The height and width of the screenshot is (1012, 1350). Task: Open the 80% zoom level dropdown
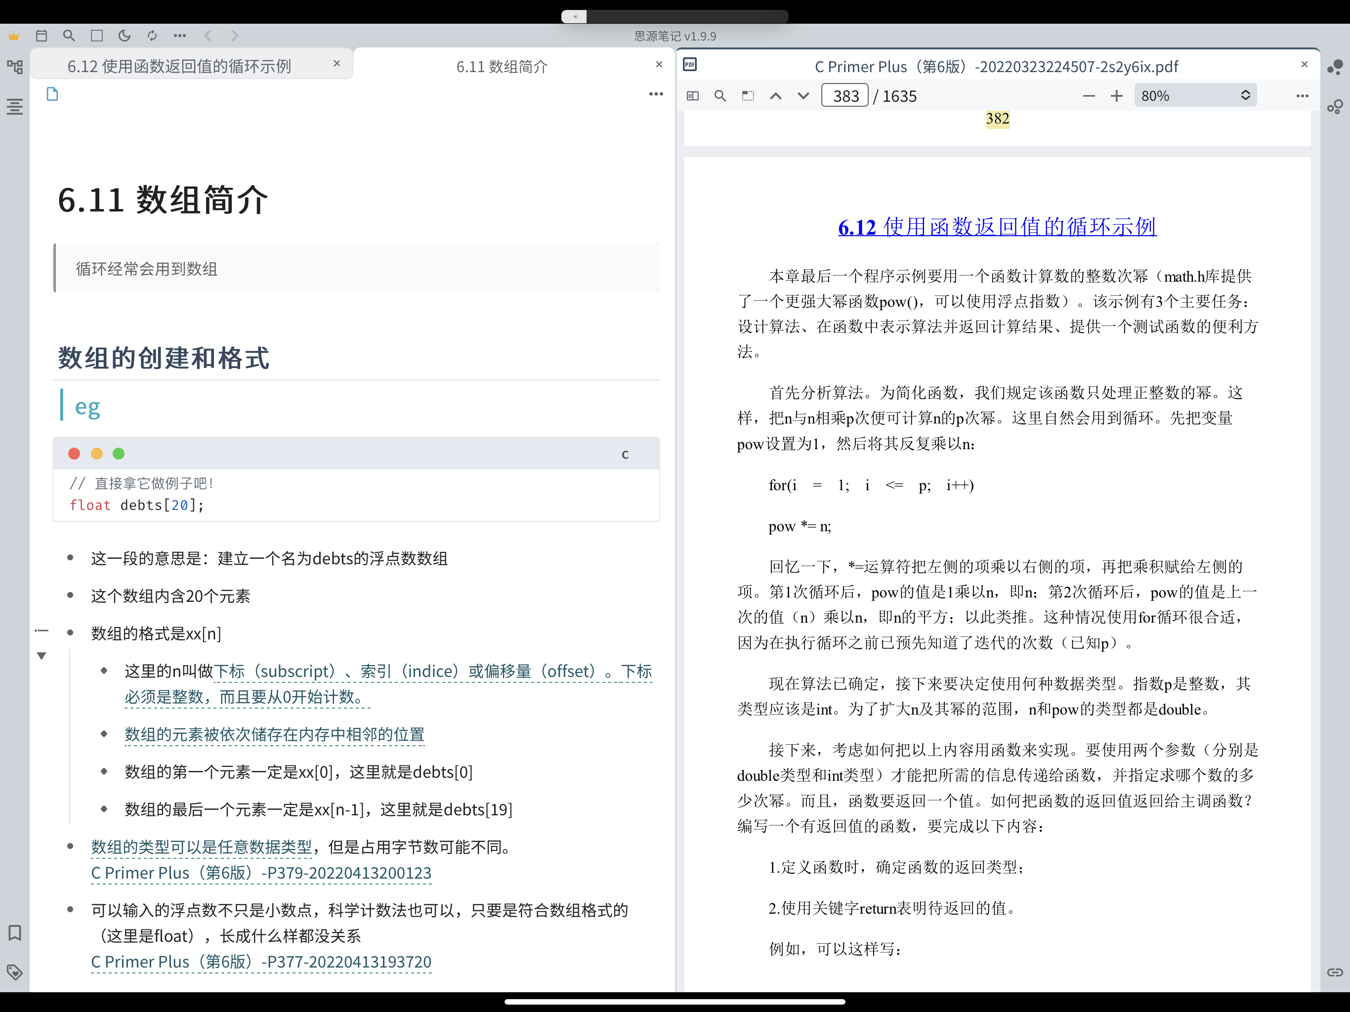point(1194,95)
